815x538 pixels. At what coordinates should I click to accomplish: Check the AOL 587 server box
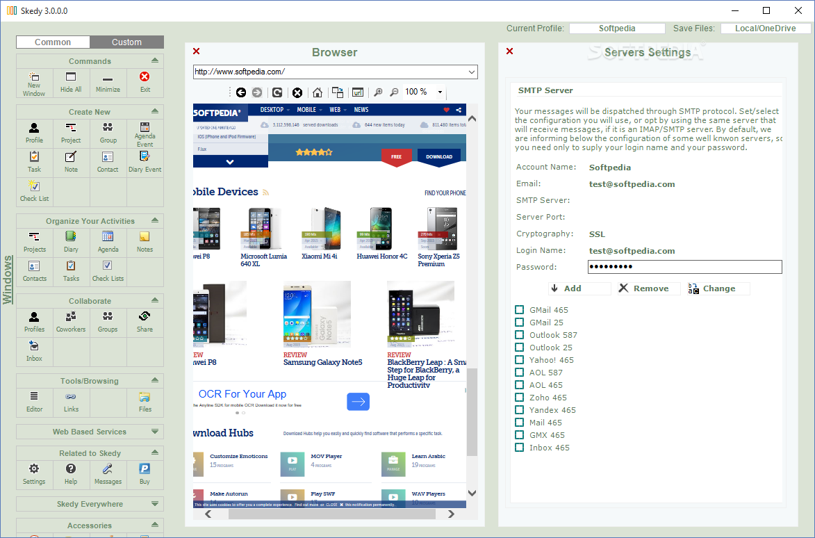(519, 372)
